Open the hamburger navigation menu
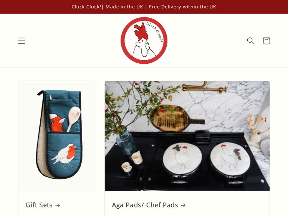The width and height of the screenshot is (288, 216). coord(22,41)
